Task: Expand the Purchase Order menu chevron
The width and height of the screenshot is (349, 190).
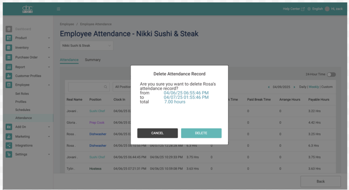Action: pyautogui.click(x=49, y=57)
